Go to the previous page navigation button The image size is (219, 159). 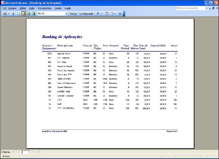[19, 152]
